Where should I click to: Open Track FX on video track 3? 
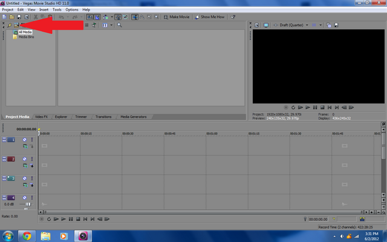pos(25,185)
